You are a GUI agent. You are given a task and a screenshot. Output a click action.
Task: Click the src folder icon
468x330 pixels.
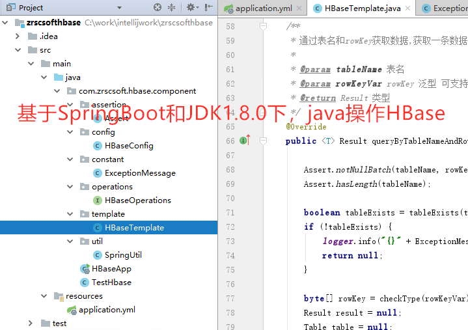33,50
